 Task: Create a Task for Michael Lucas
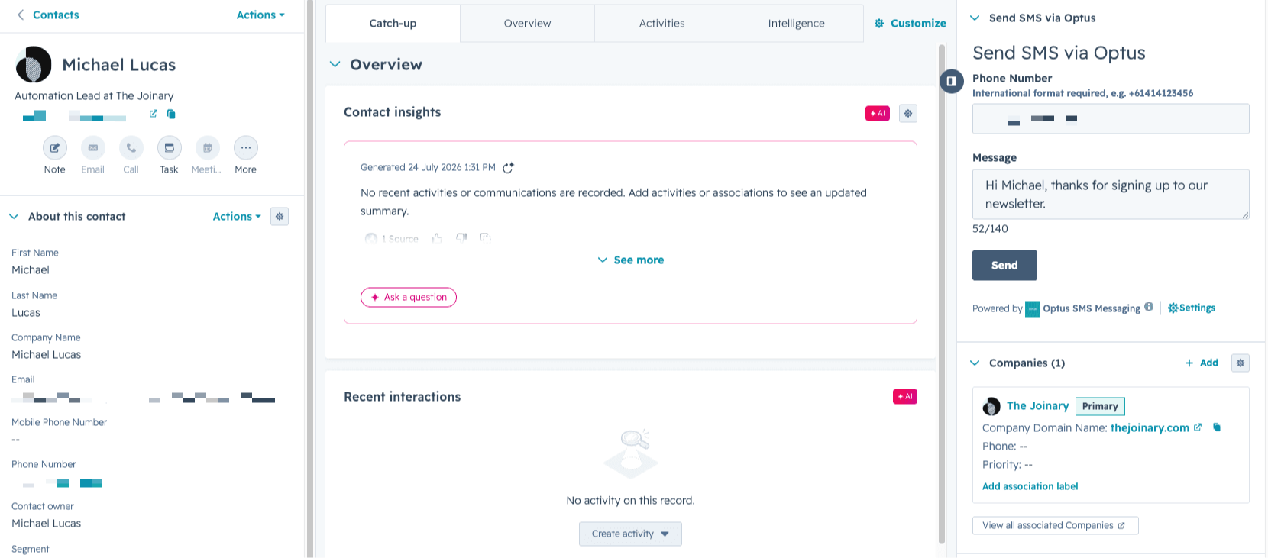click(x=169, y=148)
